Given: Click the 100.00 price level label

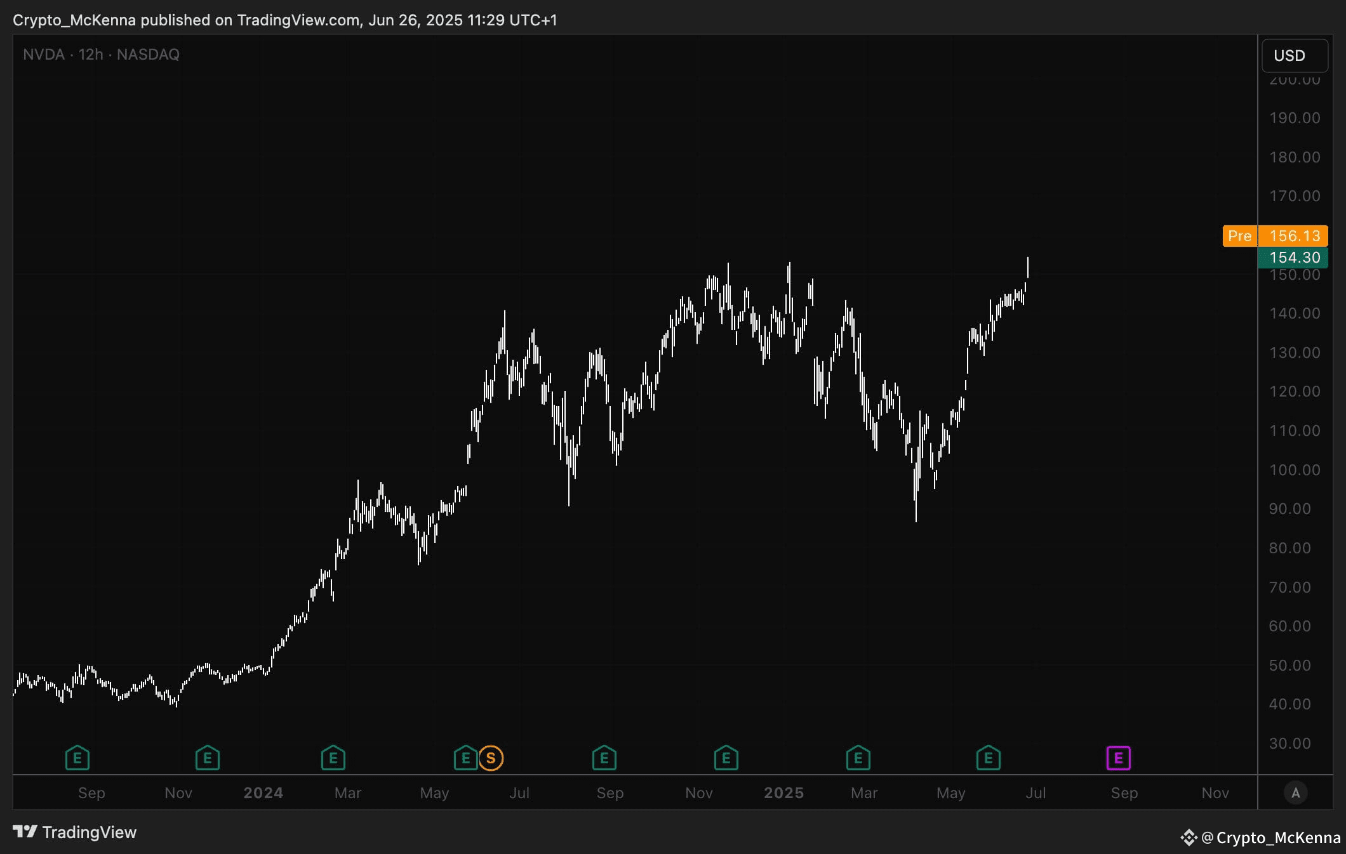Looking at the screenshot, I should (1295, 470).
